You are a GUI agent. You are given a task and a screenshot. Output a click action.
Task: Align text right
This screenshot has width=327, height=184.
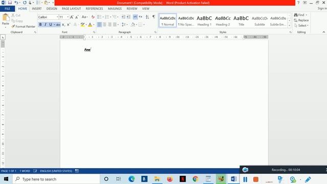coord(109,25)
